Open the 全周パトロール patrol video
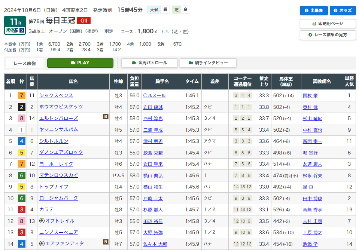The image size is (359, 251). (149, 63)
